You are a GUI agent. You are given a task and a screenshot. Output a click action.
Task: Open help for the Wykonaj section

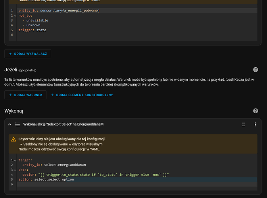(x=255, y=111)
